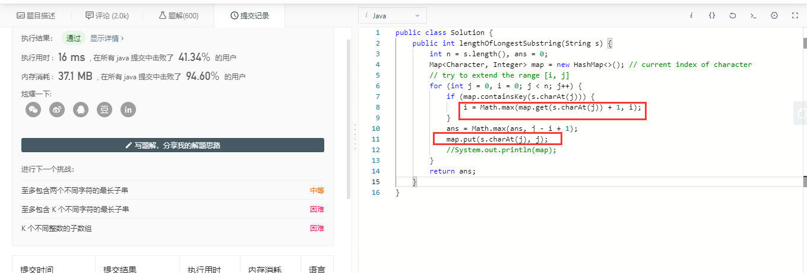Click the curly braces format code icon
Screen dimensions: 807x273
[x=712, y=15]
